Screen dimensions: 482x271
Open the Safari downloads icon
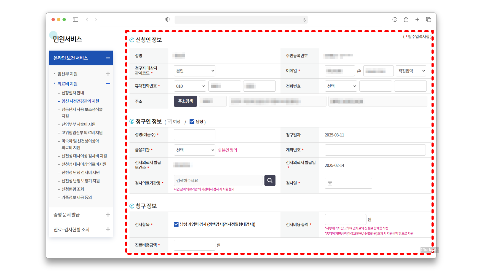395,20
